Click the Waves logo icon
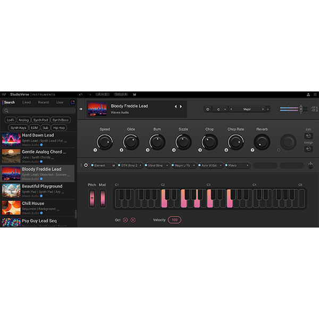The height and width of the screenshot is (319, 319). tap(4, 95)
